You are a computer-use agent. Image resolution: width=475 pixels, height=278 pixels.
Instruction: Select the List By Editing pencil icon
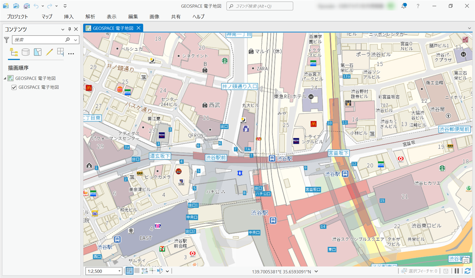click(50, 52)
